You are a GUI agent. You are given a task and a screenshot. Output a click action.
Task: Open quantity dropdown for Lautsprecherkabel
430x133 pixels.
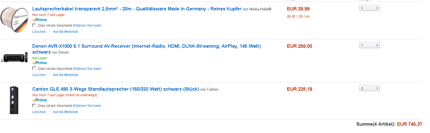369,8
